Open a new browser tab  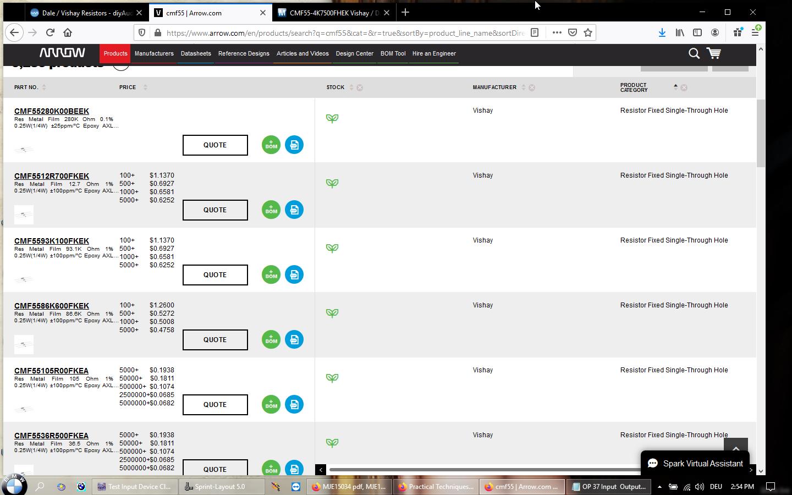405,12
